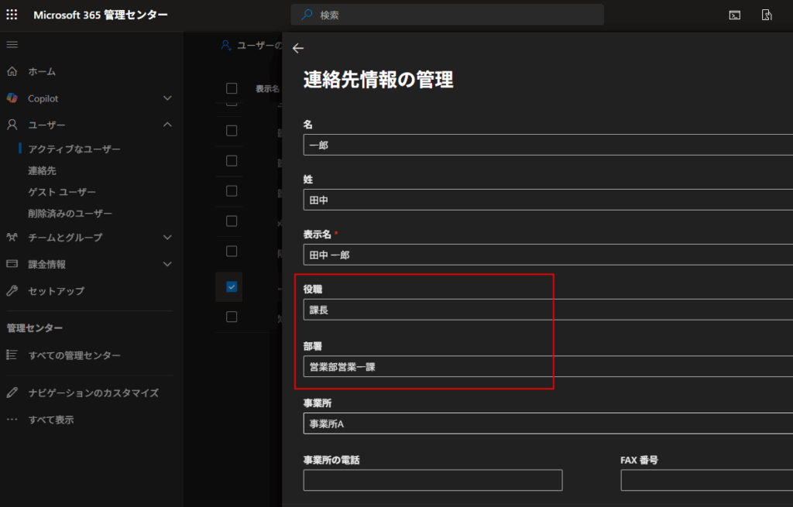Open ゲスト ユーザー page
The width and height of the screenshot is (793, 507).
coord(62,192)
